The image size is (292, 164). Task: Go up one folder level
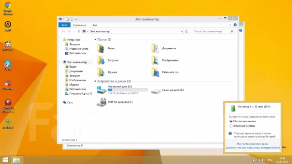pyautogui.click(x=79, y=31)
